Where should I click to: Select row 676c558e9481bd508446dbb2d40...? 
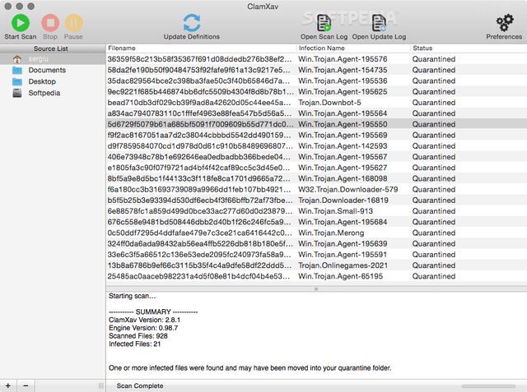click(x=316, y=222)
